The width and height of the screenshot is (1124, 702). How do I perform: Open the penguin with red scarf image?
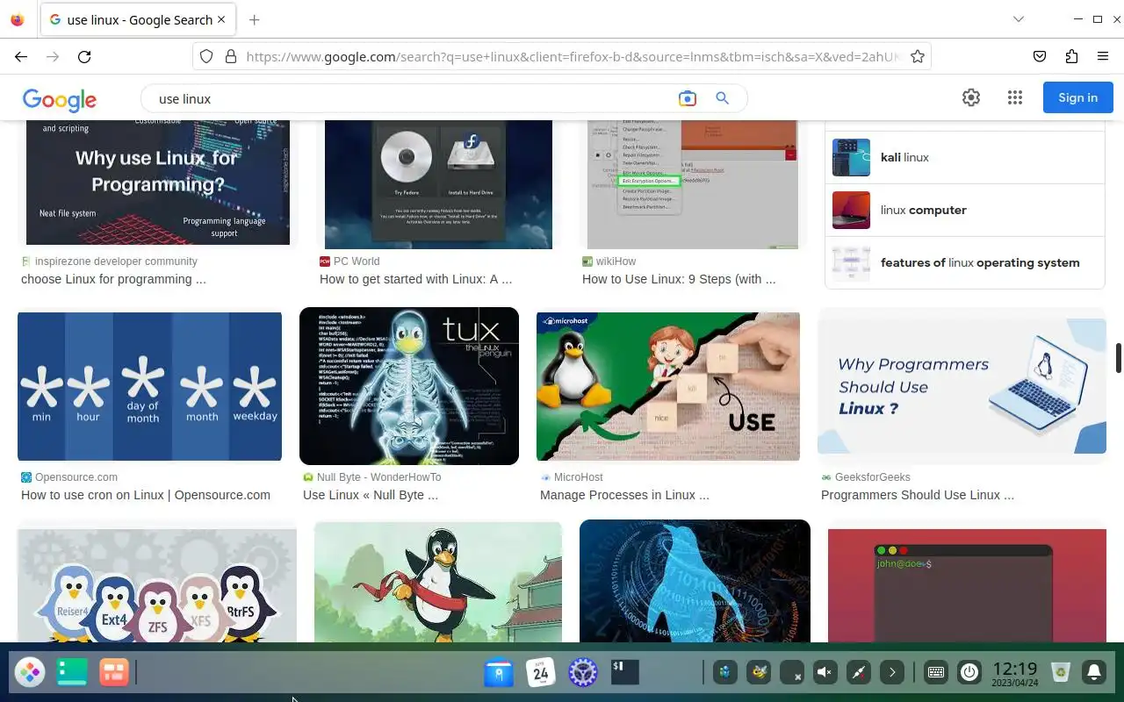pos(438,582)
